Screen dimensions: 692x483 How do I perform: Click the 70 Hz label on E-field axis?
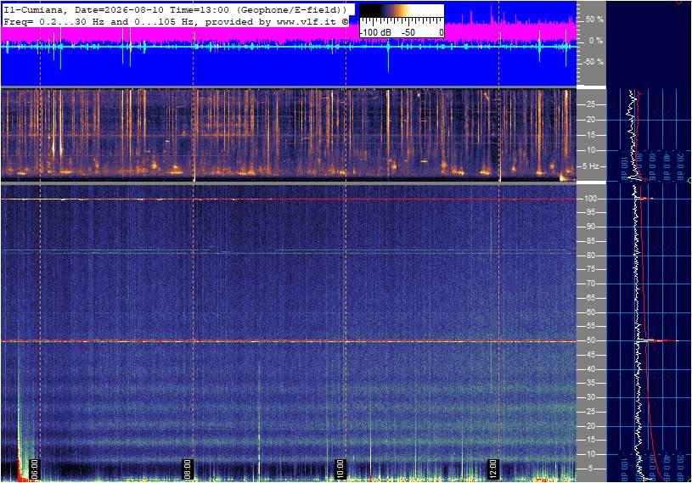tap(590, 284)
